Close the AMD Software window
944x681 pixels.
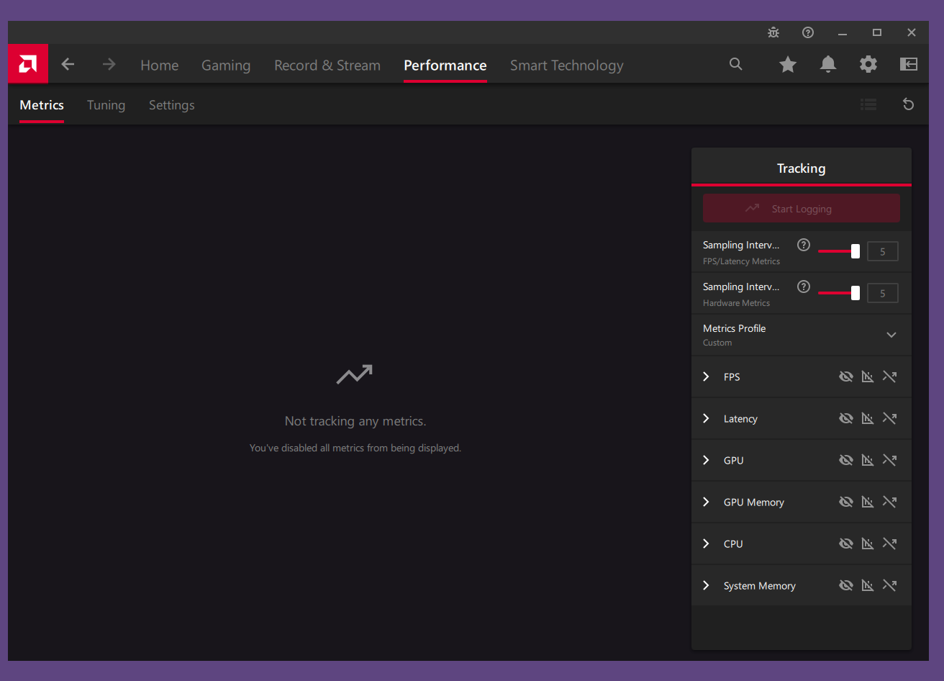click(x=912, y=32)
